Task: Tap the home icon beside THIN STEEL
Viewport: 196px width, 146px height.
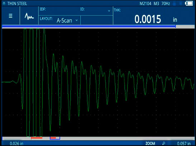Action: click(x=4, y=3)
